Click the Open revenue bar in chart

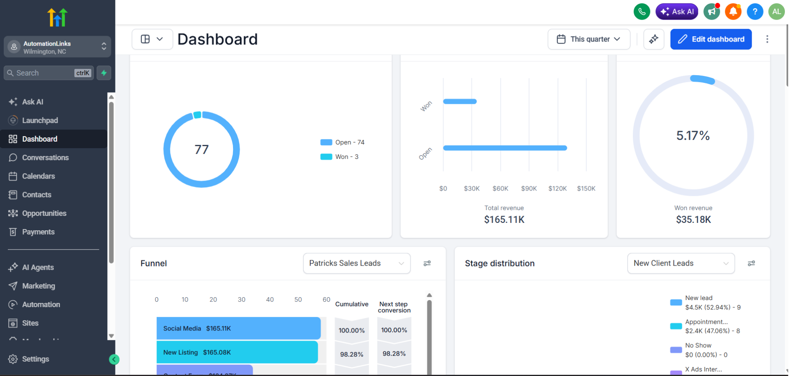(505, 148)
